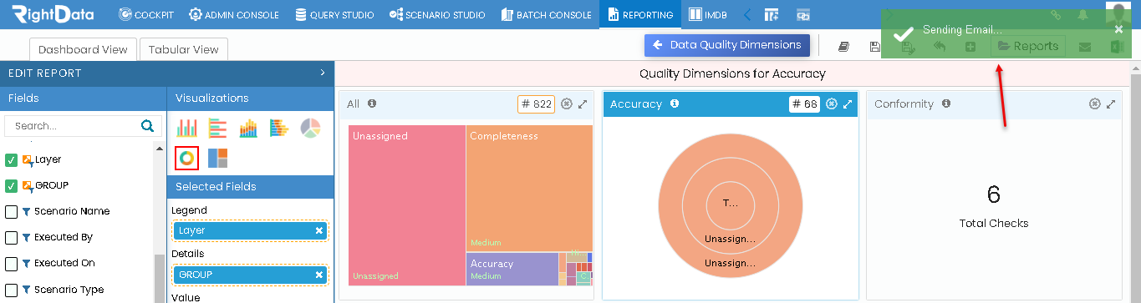Uncheck the Layer field checkbox
Image resolution: width=1141 pixels, height=303 pixels.
tap(12, 159)
